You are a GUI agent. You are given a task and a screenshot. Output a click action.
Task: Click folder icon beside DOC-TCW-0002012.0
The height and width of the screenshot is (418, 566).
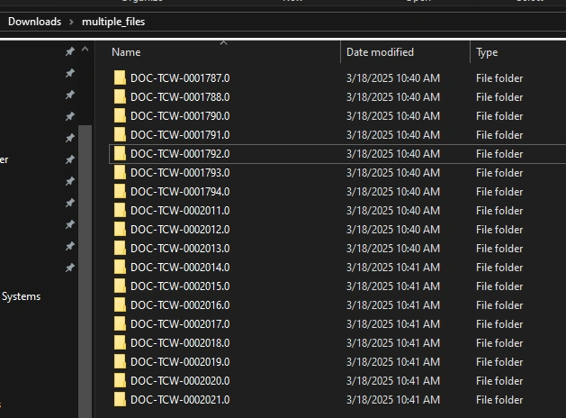[120, 230]
